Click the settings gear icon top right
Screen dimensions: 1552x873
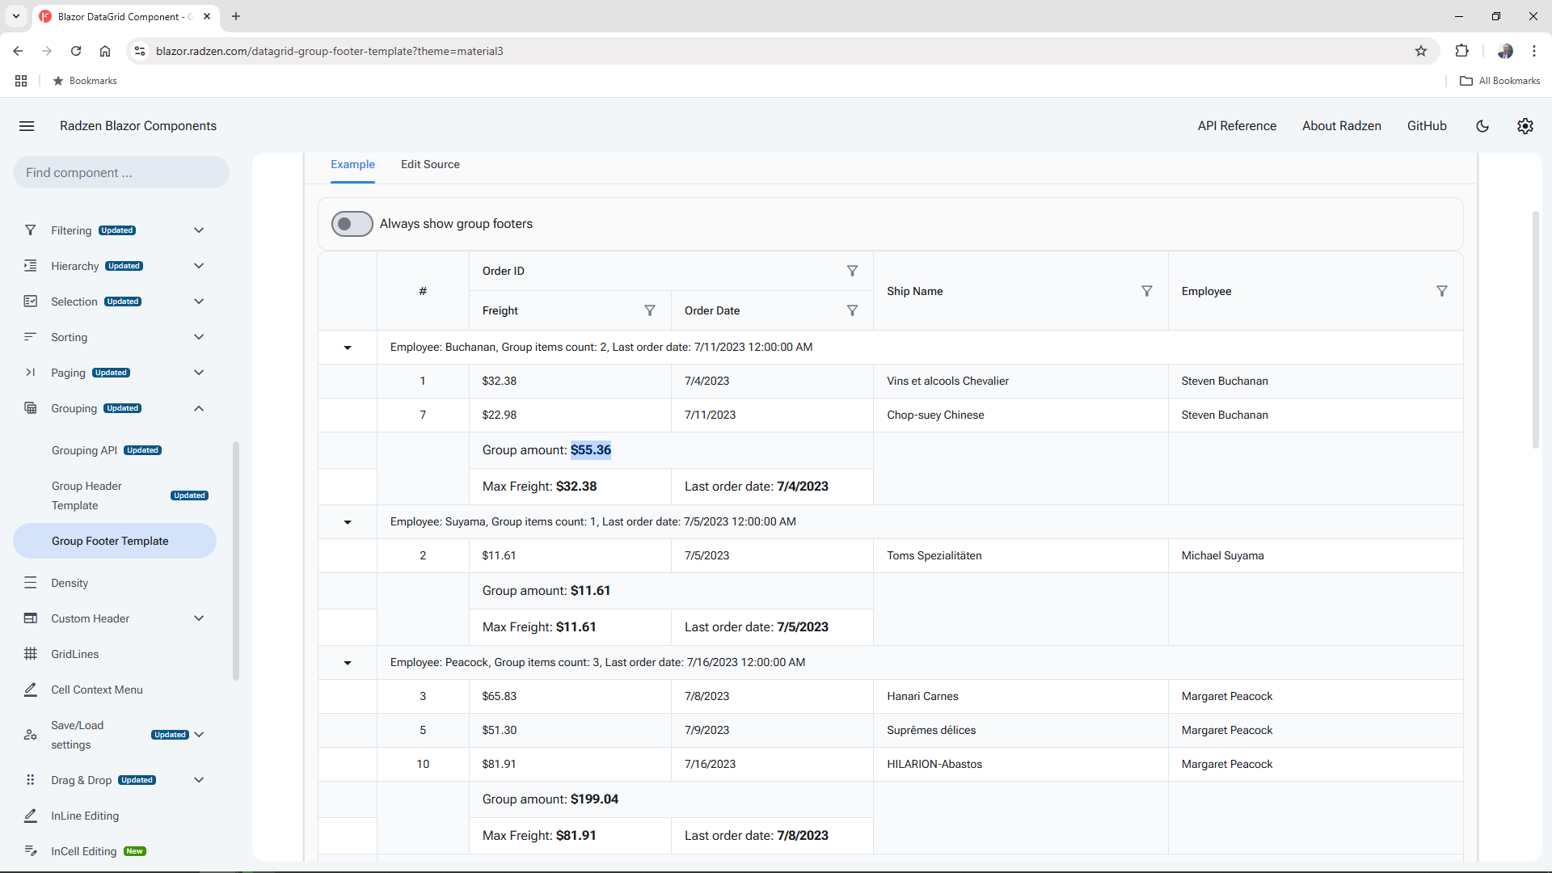[1525, 126]
